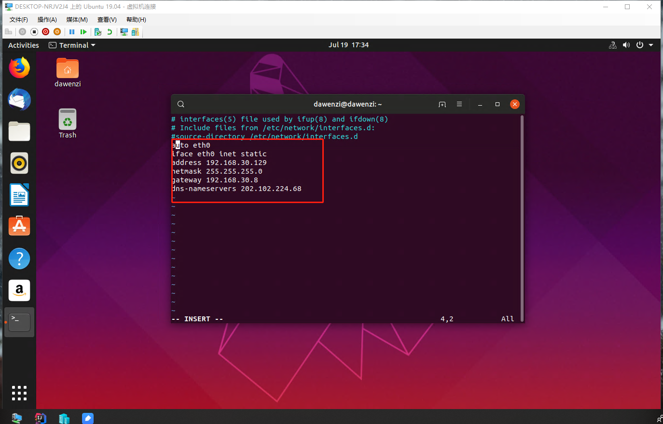Expand the Terminal app menu
This screenshot has height=424, width=663.
[72, 45]
